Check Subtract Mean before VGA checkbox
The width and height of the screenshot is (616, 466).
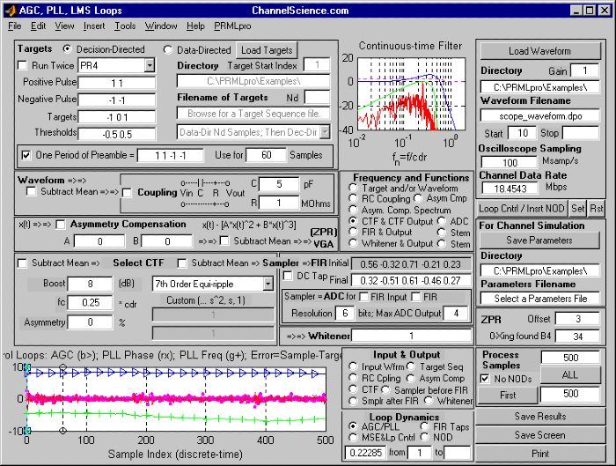click(224, 240)
